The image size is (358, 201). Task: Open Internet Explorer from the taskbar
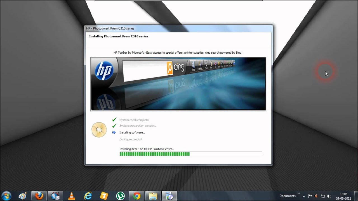(x=88, y=196)
